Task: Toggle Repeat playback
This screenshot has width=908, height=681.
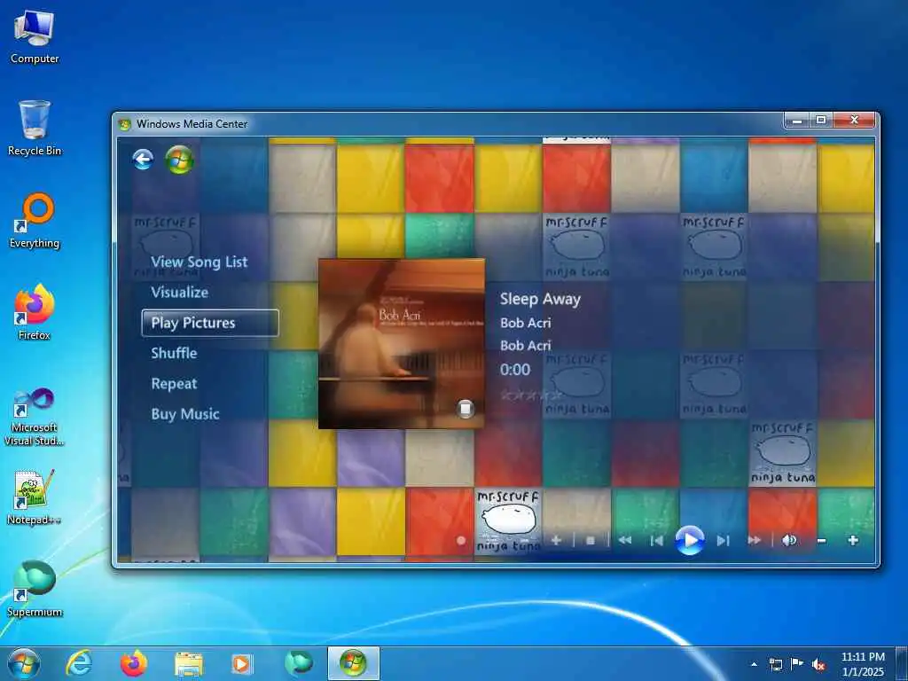Action: pyautogui.click(x=174, y=384)
